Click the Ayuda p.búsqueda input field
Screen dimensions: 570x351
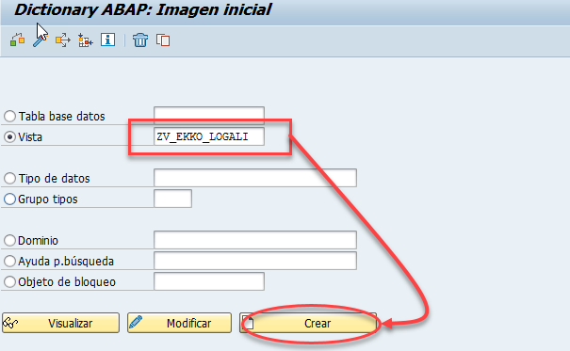(255, 261)
